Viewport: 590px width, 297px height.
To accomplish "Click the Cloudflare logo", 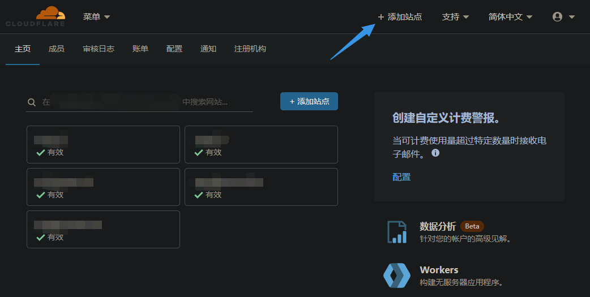I will point(35,16).
